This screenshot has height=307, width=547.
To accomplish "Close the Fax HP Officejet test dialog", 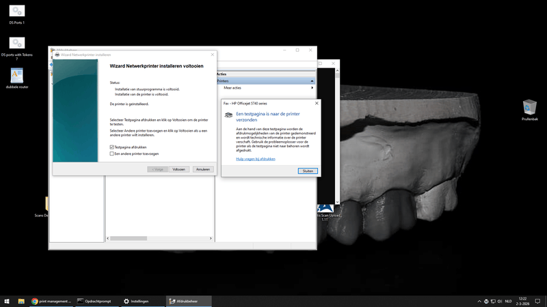I will (x=317, y=104).
